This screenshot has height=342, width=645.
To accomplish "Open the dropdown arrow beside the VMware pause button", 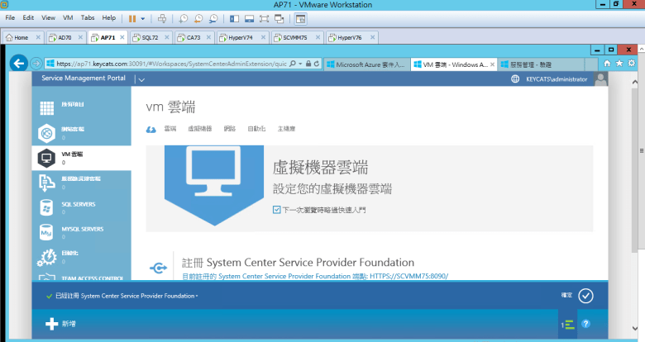I will click(x=142, y=17).
